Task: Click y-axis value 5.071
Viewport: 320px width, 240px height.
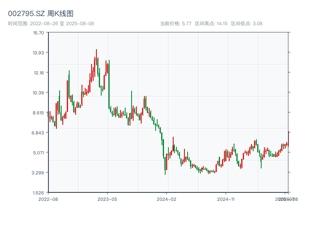Action: click(x=38, y=153)
